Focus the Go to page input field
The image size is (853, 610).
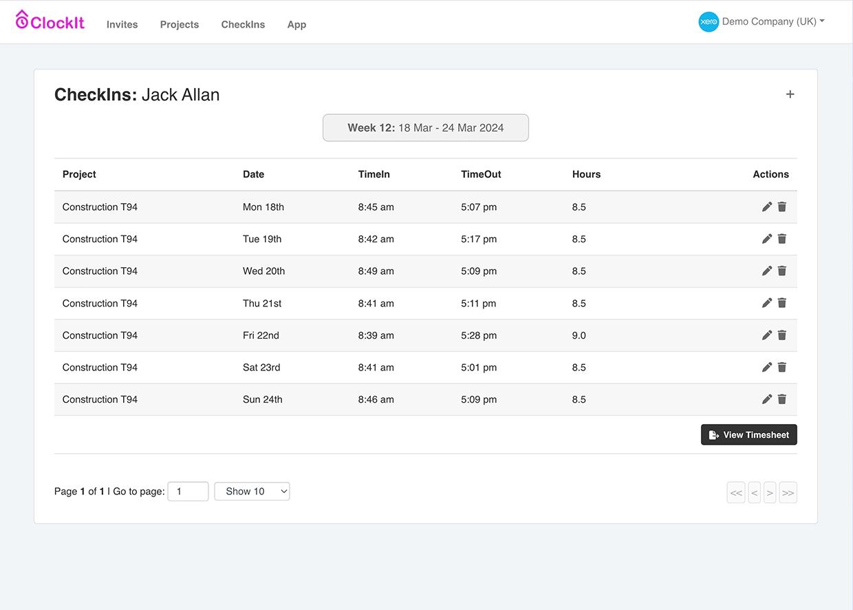tap(188, 491)
